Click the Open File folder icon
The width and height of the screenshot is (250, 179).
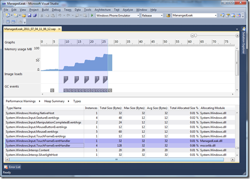(x=24, y=16)
